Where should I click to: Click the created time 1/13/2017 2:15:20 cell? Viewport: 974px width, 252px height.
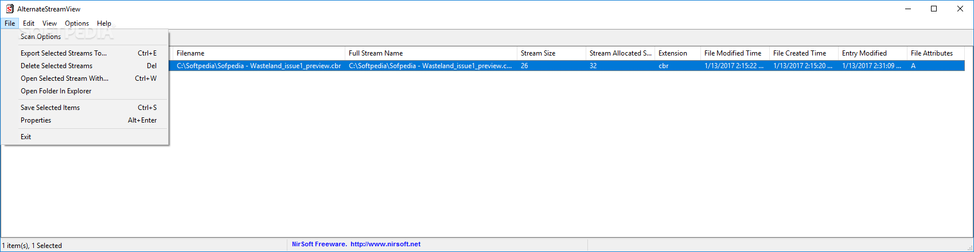click(x=804, y=66)
